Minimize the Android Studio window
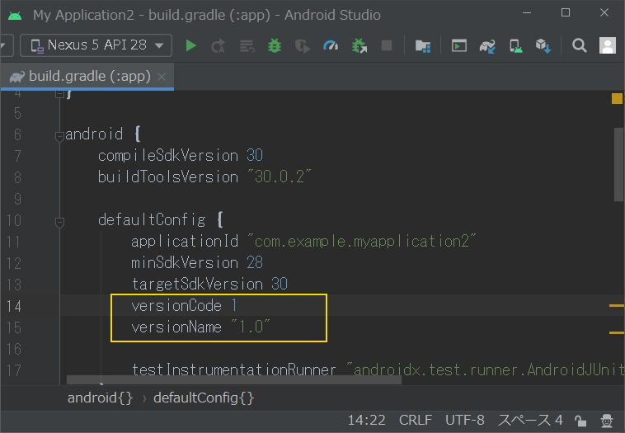 point(527,13)
